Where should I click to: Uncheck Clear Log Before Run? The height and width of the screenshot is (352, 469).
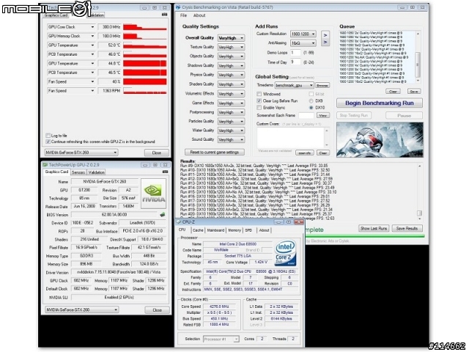[x=259, y=101]
